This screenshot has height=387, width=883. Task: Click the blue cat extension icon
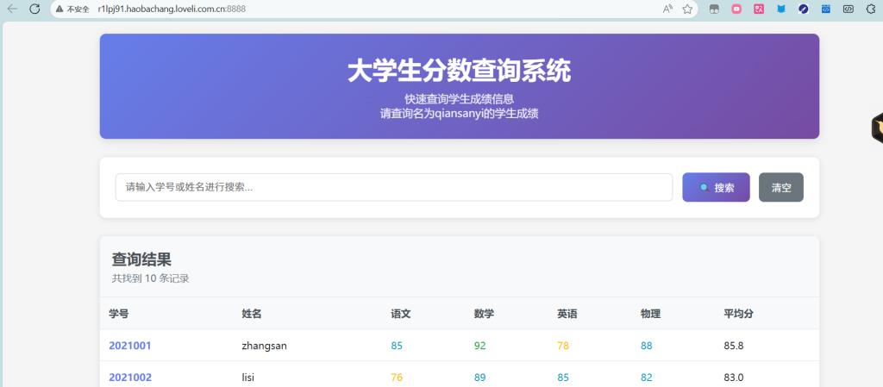[781, 9]
